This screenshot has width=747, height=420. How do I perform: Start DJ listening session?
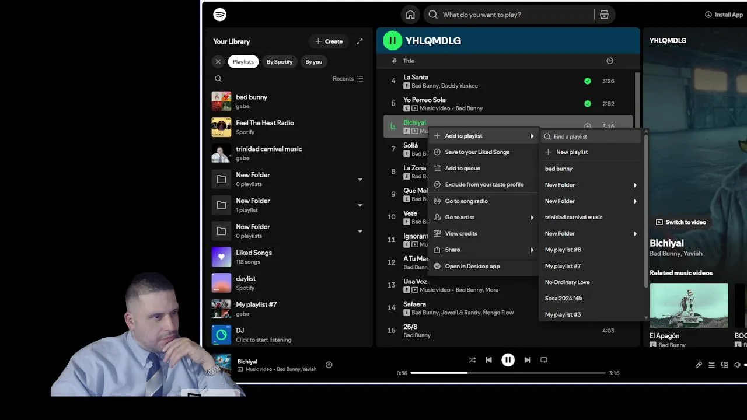coord(289,335)
